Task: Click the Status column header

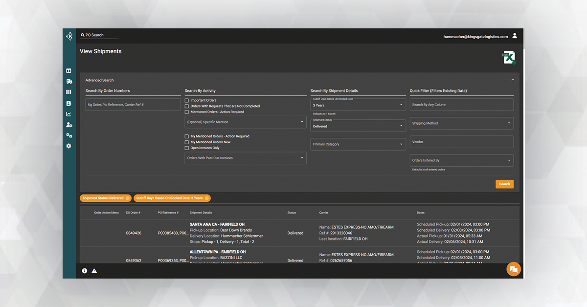Action: coord(292,213)
